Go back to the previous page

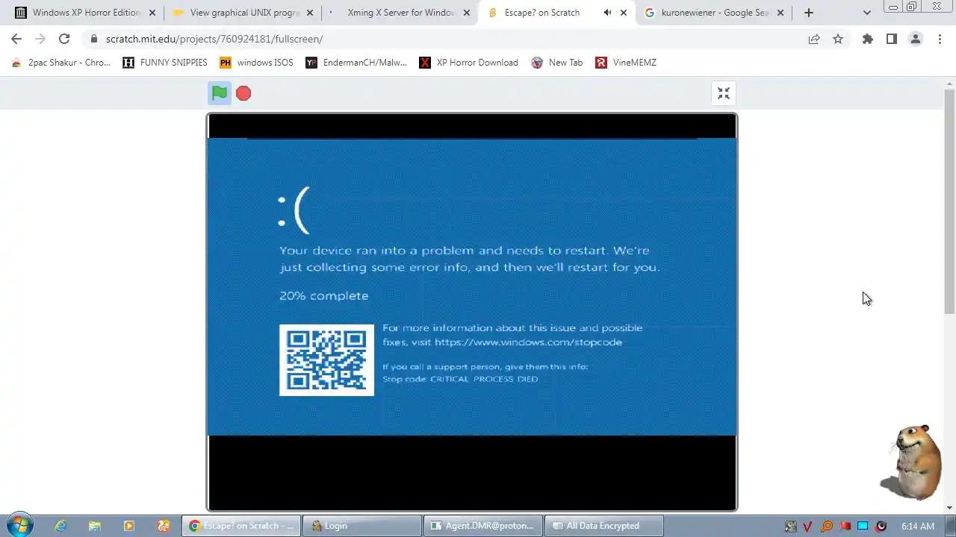pos(16,39)
